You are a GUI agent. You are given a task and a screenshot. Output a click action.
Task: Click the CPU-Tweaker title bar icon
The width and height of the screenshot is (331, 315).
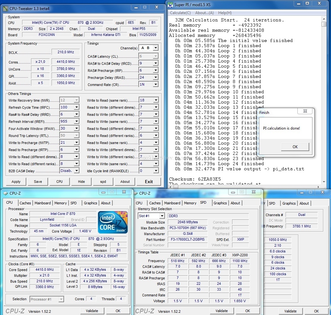coord(5,9)
